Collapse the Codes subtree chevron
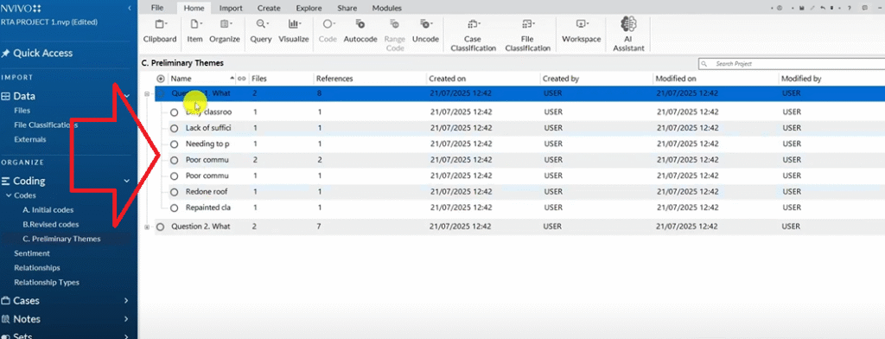This screenshot has width=885, height=339. [x=9, y=195]
